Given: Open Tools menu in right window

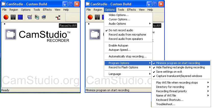Looking at the screenshot, I should (x=121, y=10).
